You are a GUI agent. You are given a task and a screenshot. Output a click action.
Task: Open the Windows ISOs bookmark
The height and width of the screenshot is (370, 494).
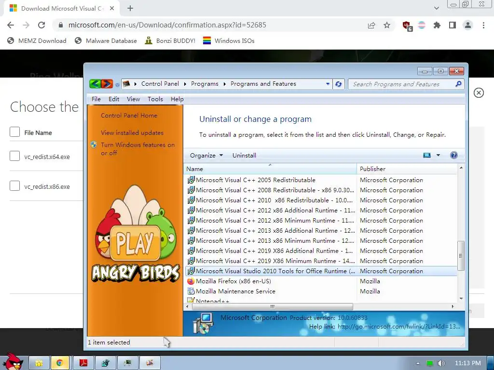coord(229,40)
